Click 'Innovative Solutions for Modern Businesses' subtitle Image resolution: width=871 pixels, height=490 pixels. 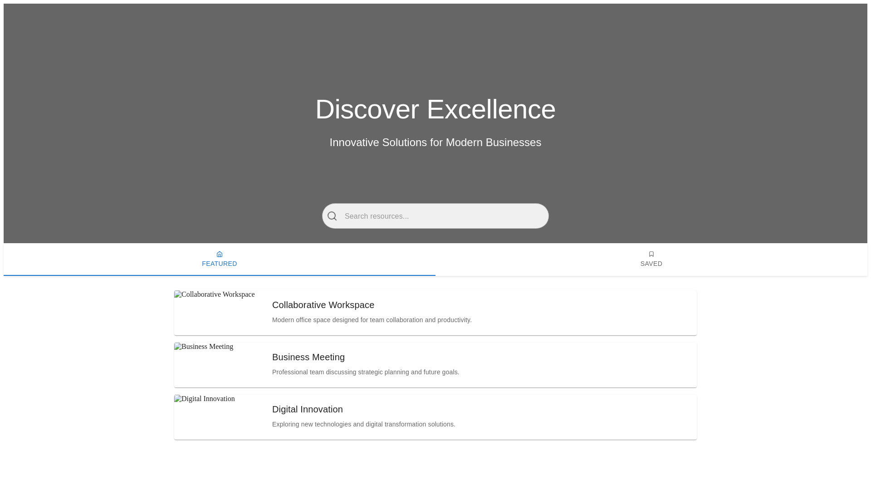tap(435, 142)
